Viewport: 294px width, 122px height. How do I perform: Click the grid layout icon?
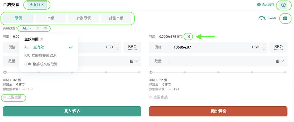[285, 18]
